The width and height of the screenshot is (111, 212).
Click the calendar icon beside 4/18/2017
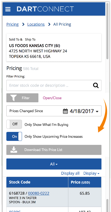click(65, 111)
